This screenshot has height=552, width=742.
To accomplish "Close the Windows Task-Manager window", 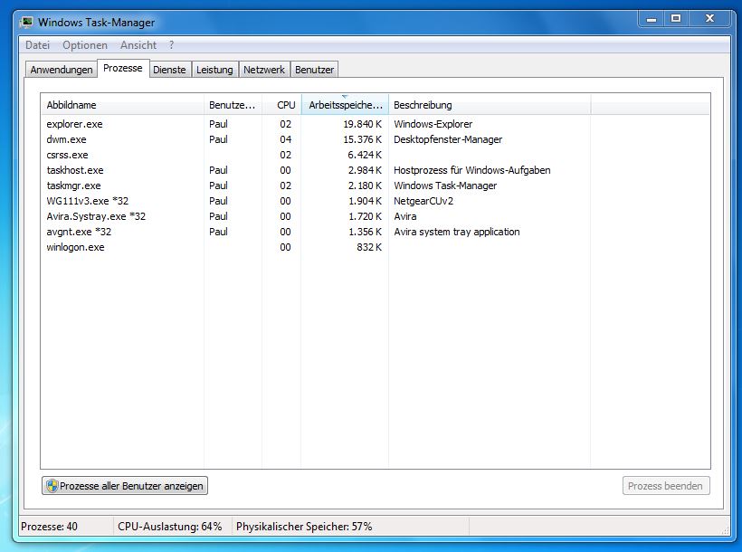I will (x=709, y=19).
